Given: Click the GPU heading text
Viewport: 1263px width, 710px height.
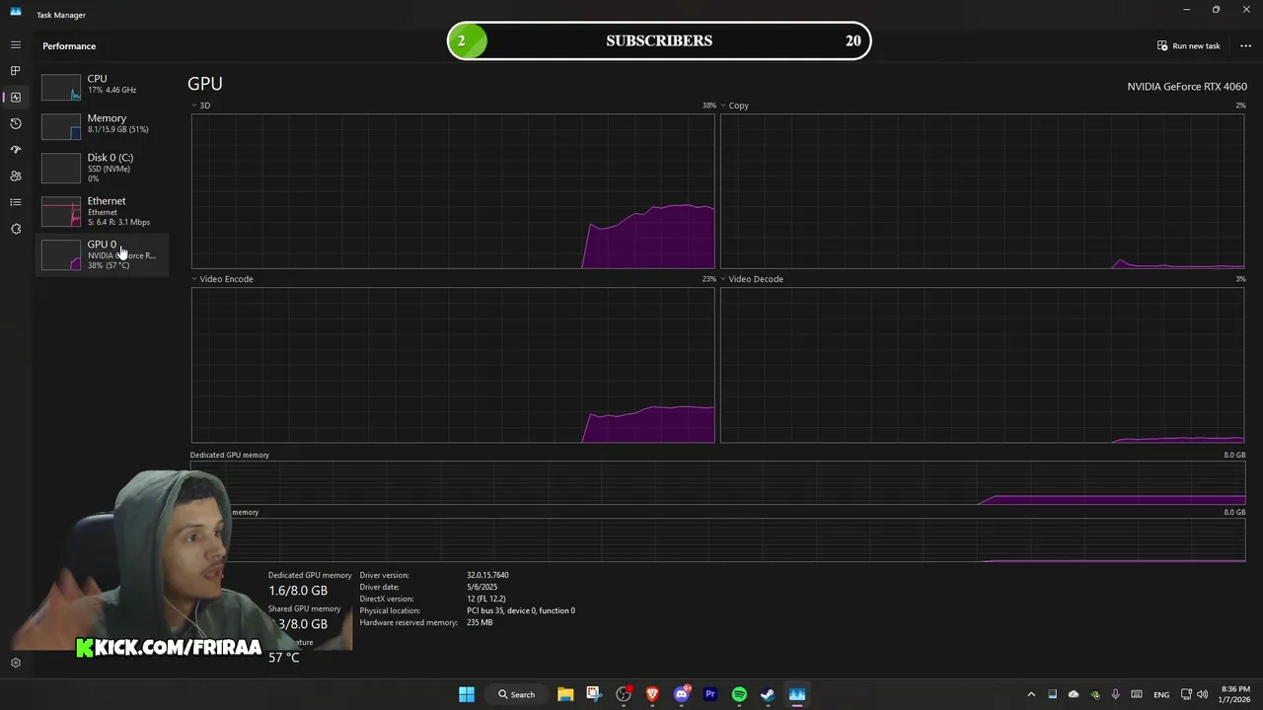Looking at the screenshot, I should click(x=205, y=84).
